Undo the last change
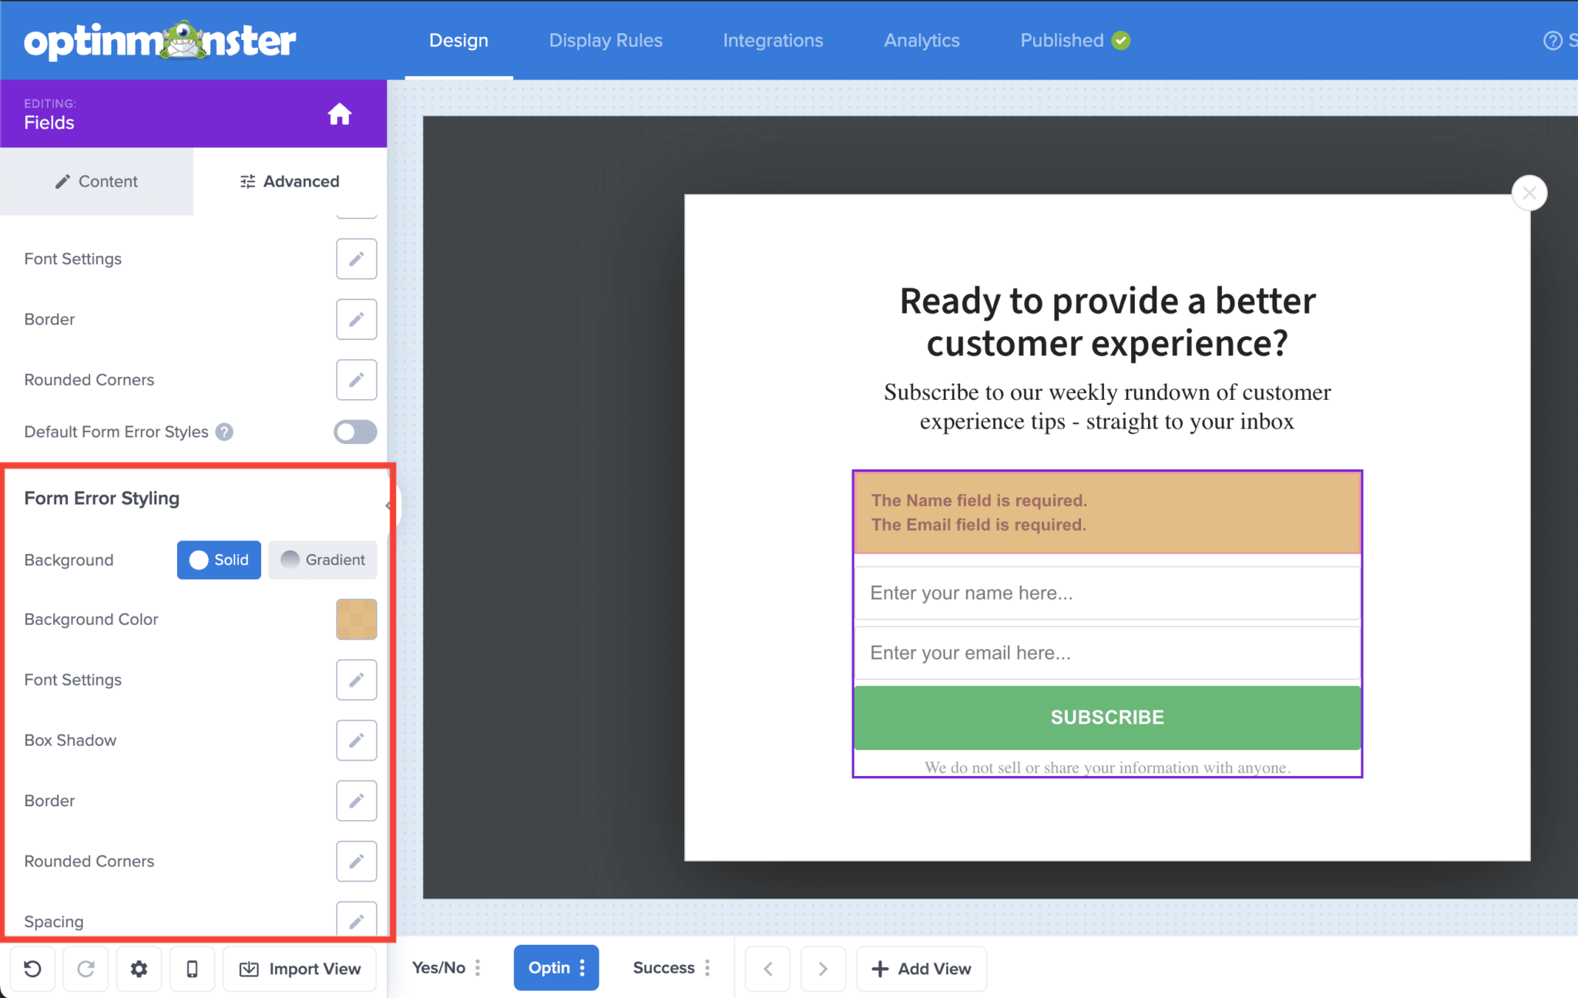1578x998 pixels. 32,969
